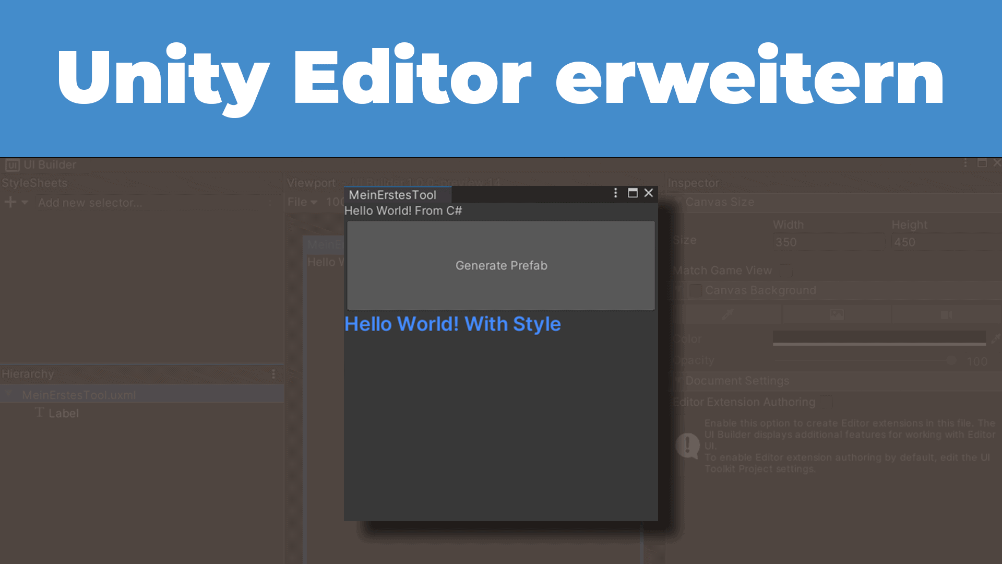Open the File dropdown in Viewport
Viewport: 1002px width, 564px height.
click(302, 202)
